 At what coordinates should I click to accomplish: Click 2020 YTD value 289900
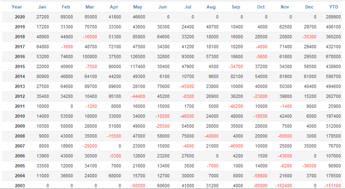pyautogui.click(x=333, y=17)
